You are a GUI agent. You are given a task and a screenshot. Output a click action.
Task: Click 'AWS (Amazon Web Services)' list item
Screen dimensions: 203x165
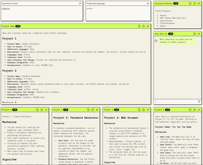pyautogui.click(x=173, y=18)
